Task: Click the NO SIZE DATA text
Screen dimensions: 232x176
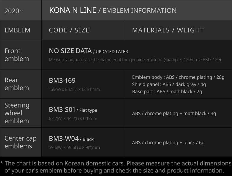Action: coord(70,51)
